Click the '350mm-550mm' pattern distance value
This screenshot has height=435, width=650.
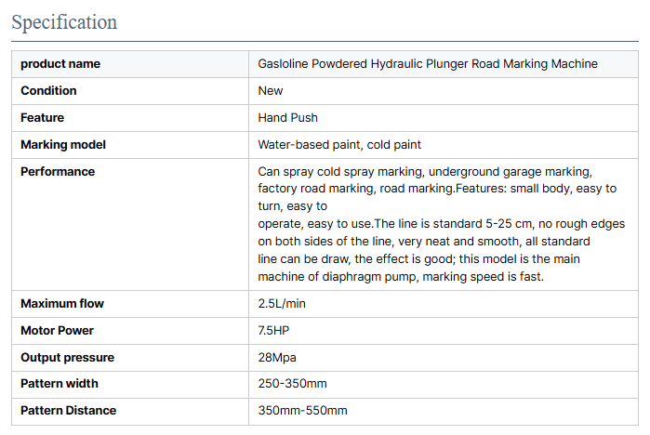coord(302,411)
